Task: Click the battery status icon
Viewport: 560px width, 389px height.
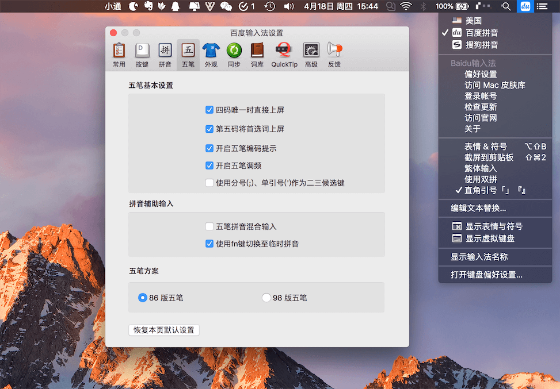Action: coord(462,6)
